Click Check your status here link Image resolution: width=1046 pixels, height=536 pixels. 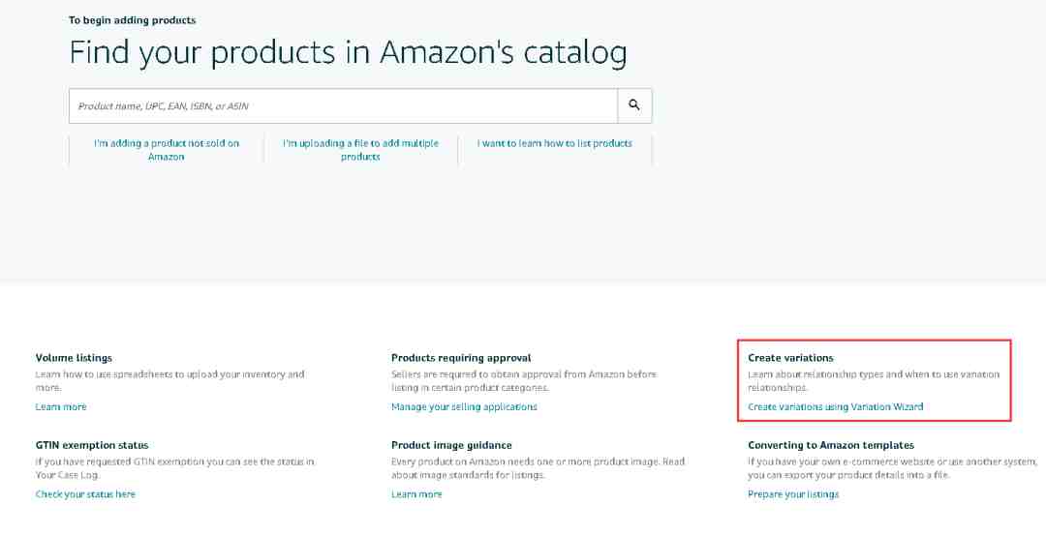click(x=85, y=494)
